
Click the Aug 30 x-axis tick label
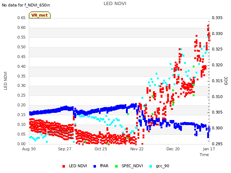29,149
